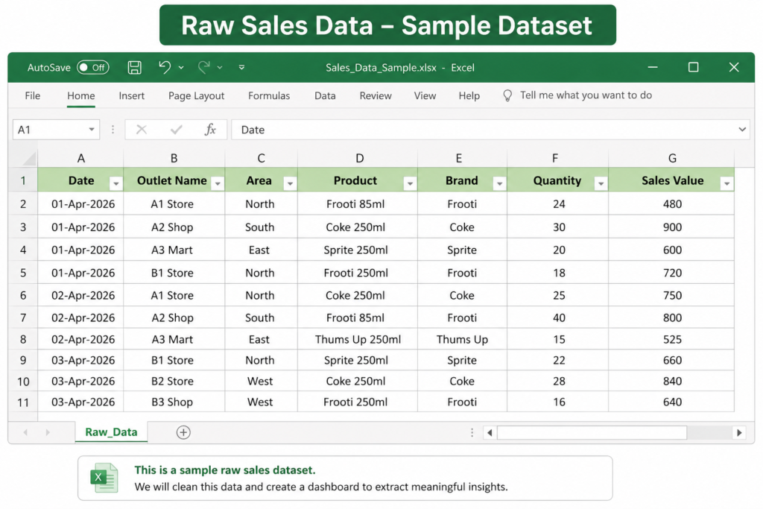
Task: Open the Name Box dropdown arrow
Action: point(92,130)
